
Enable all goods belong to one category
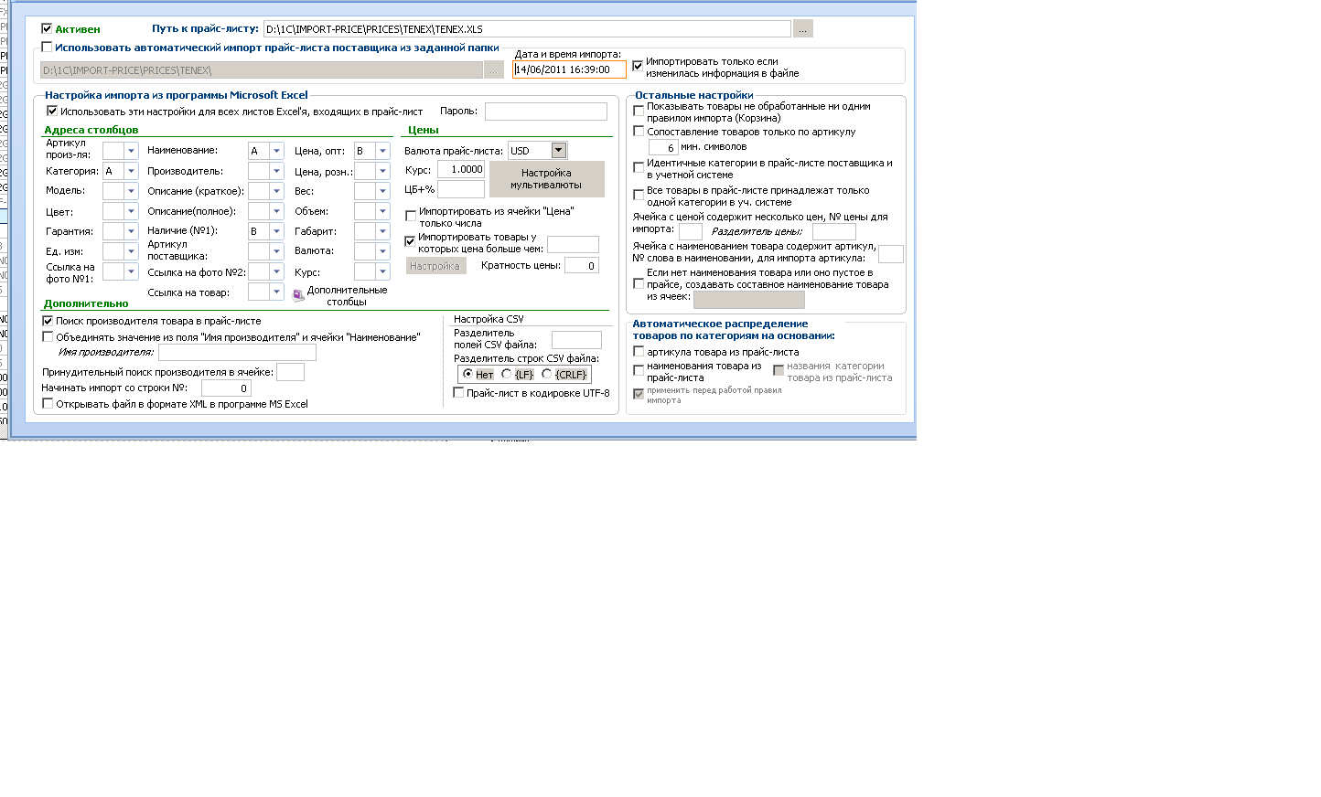(639, 195)
